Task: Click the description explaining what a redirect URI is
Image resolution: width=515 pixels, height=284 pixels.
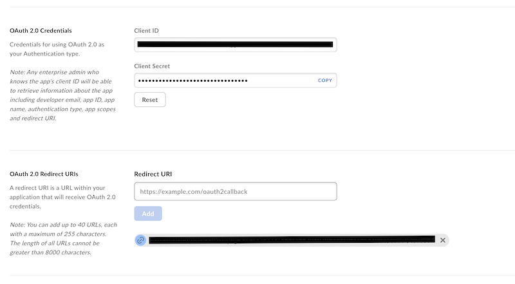Action: [x=58, y=197]
